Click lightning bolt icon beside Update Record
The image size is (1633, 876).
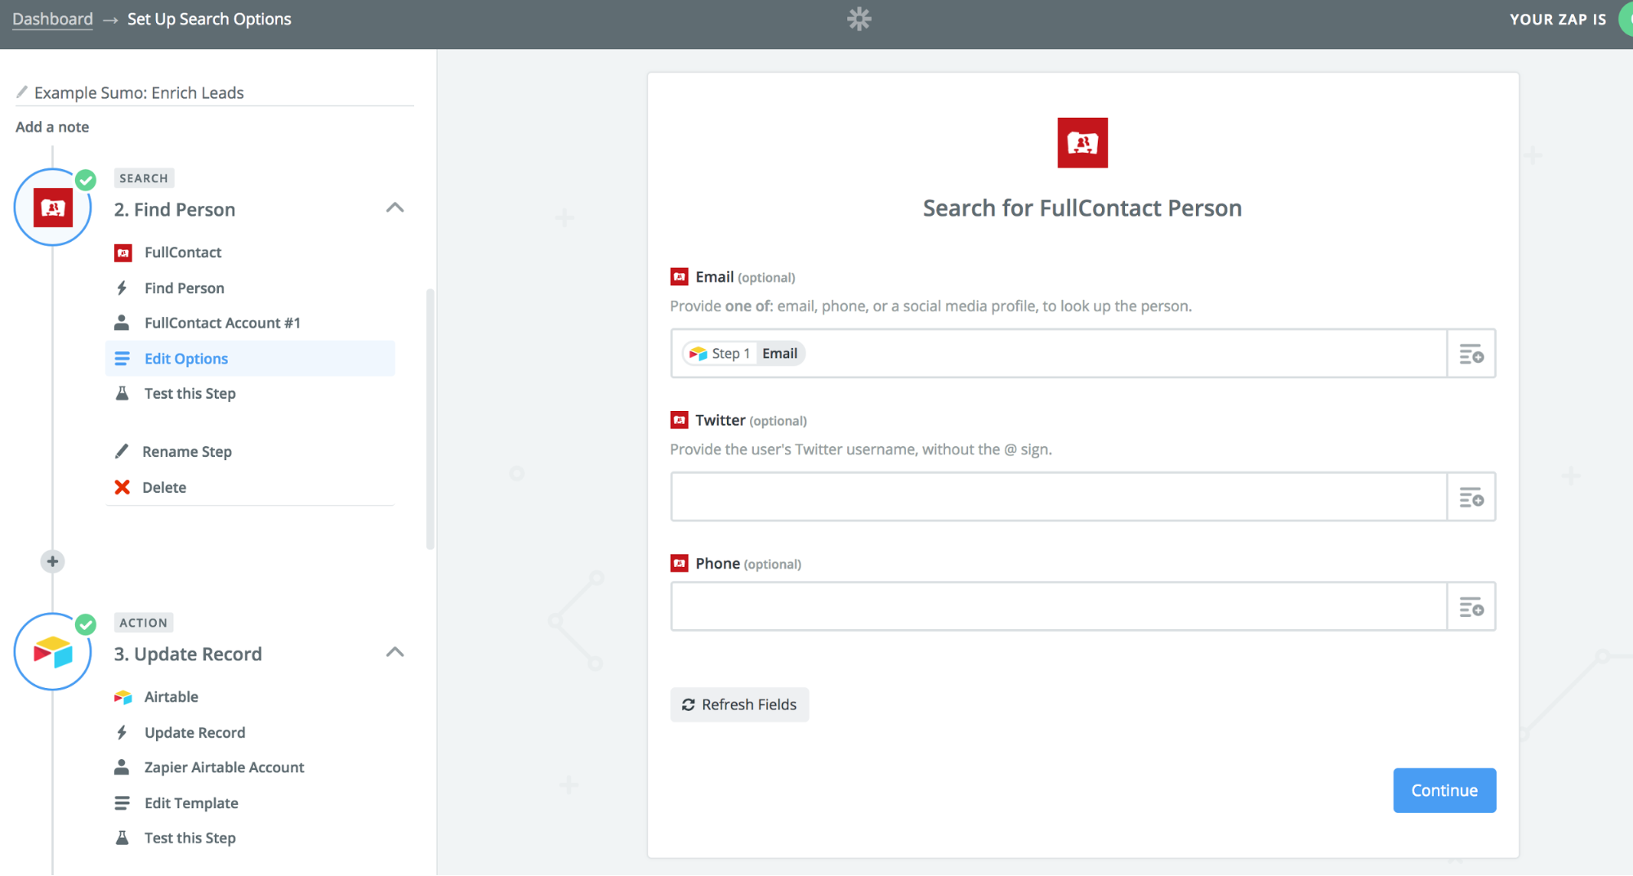pos(122,732)
